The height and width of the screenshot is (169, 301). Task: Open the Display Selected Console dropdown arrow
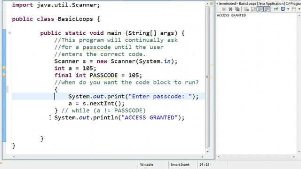288,9
